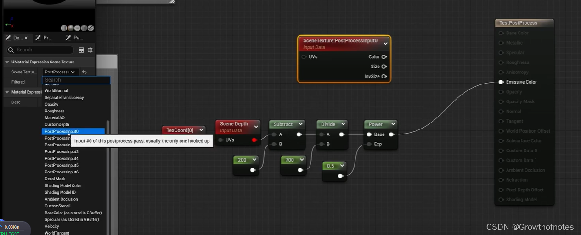
Task: Select the sphere preview mesh icon
Action: [71, 28]
